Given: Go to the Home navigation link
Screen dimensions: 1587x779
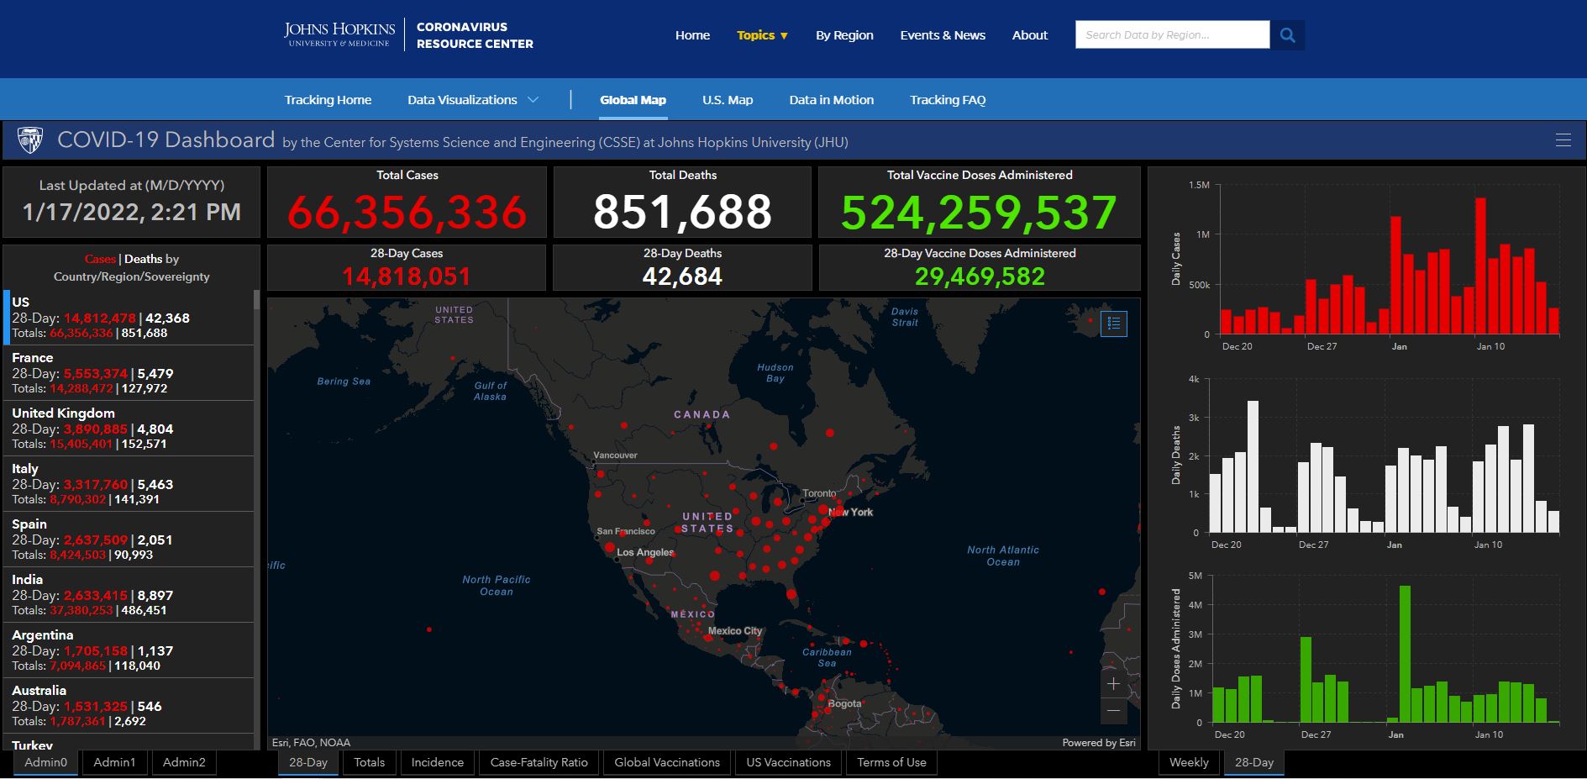Looking at the screenshot, I should (x=692, y=35).
